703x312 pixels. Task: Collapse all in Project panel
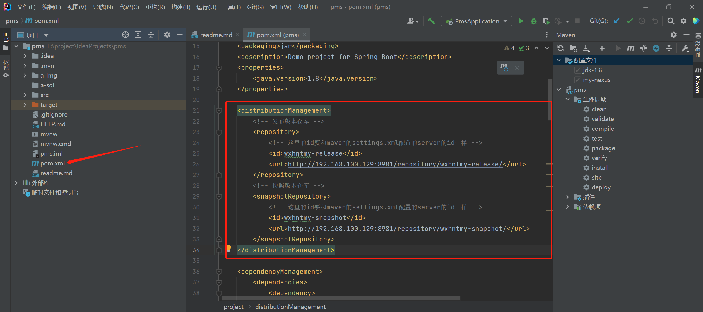(x=151, y=35)
